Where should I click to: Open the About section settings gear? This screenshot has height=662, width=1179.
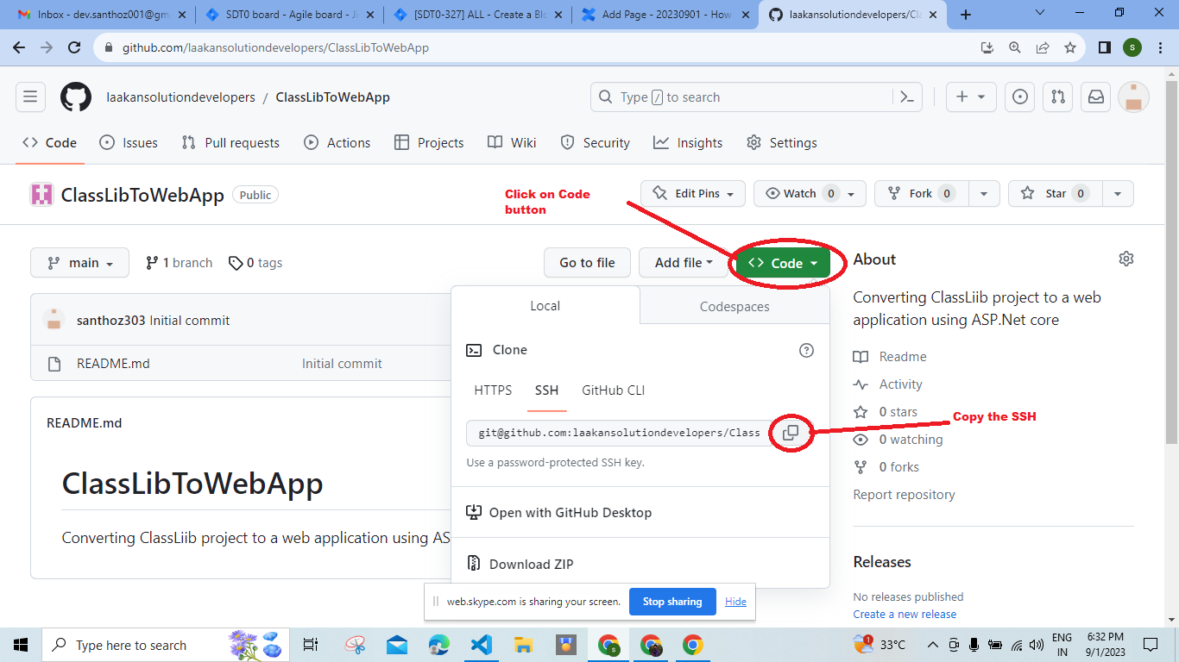click(x=1125, y=259)
